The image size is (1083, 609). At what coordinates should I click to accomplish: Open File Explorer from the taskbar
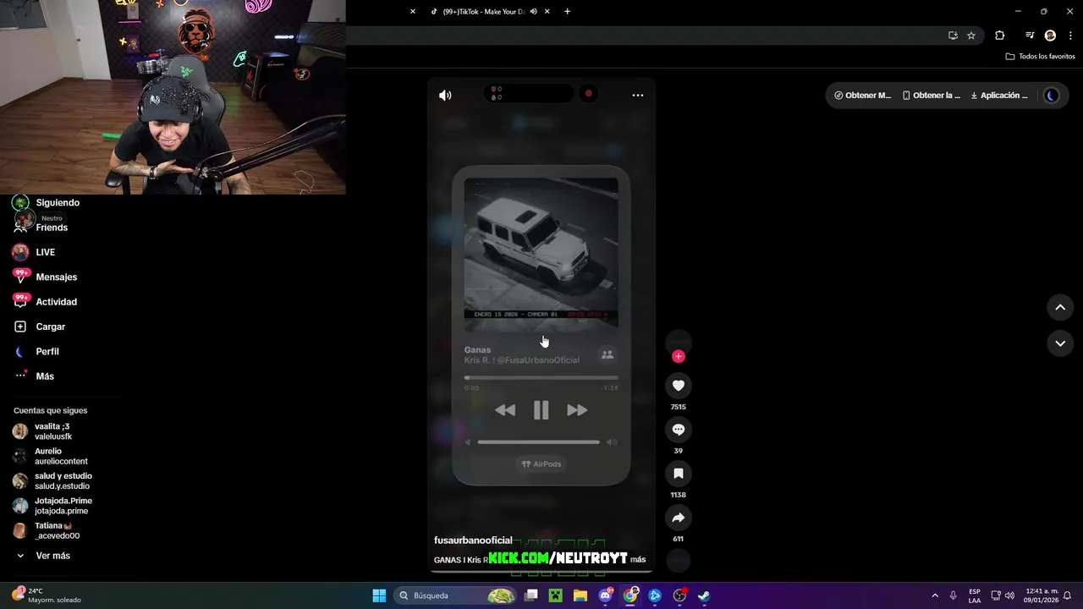(x=580, y=595)
